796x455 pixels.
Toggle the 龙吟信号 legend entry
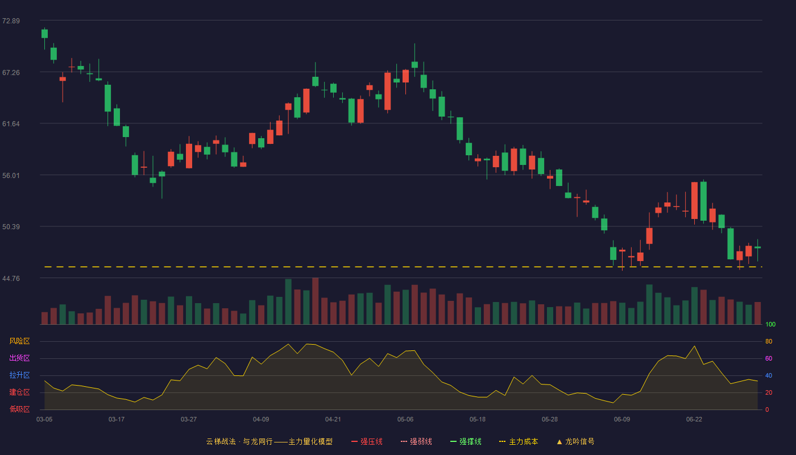pyautogui.click(x=575, y=441)
